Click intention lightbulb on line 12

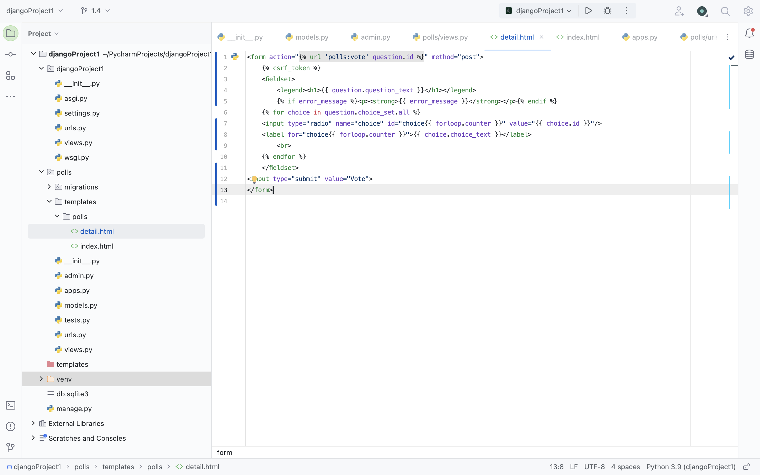[x=254, y=179]
